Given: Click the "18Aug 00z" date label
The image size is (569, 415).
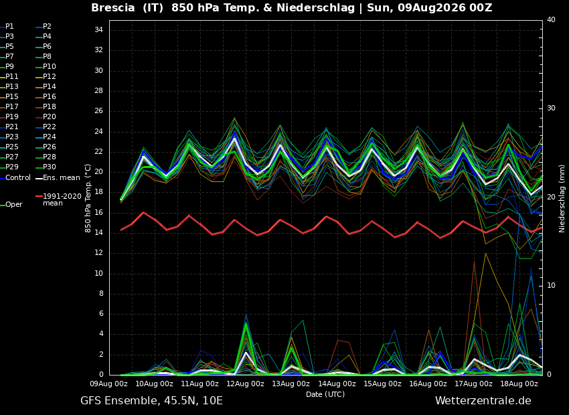Looking at the screenshot, I should tap(519, 384).
